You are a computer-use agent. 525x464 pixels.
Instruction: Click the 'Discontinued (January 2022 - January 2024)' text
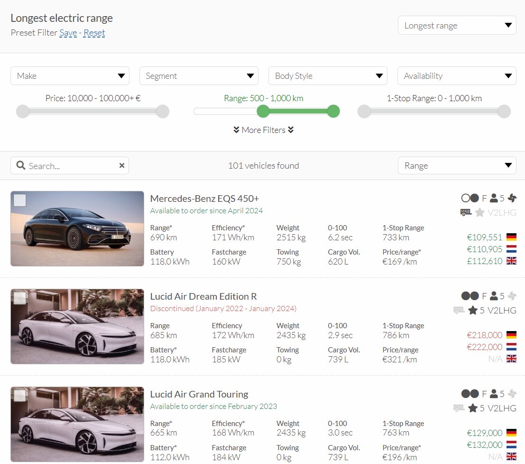pyautogui.click(x=223, y=308)
